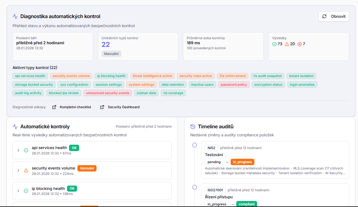The height and width of the screenshot is (207, 358).
Task: Click the threat intelligence active tag
Action: click(x=152, y=76)
